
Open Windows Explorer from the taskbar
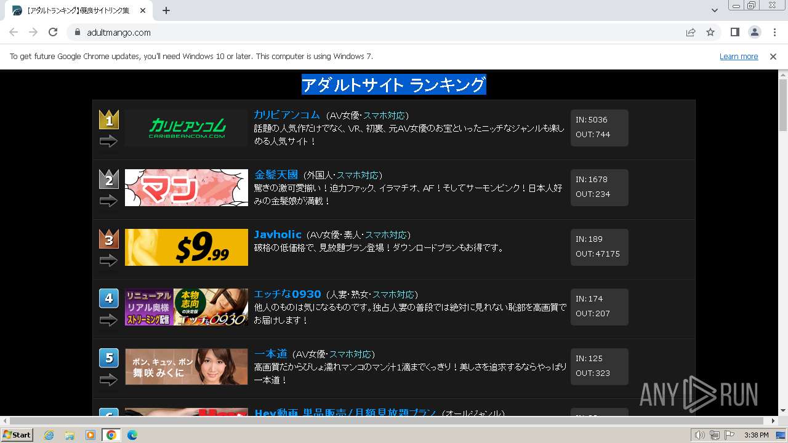click(70, 435)
